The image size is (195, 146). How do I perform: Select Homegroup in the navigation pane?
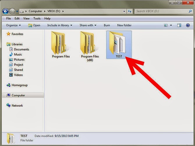coord(17,85)
